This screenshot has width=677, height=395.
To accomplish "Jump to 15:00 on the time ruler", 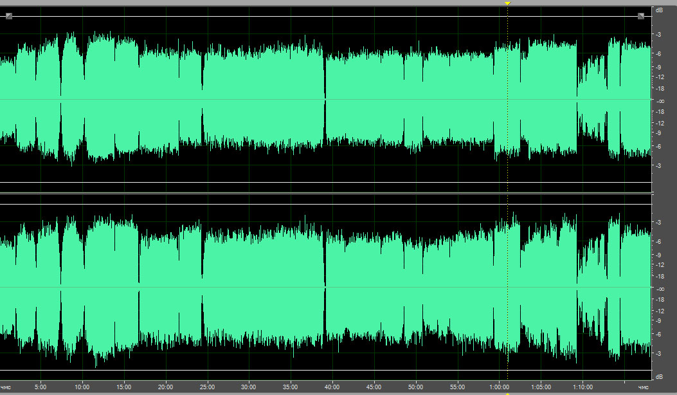I will pyautogui.click(x=123, y=387).
